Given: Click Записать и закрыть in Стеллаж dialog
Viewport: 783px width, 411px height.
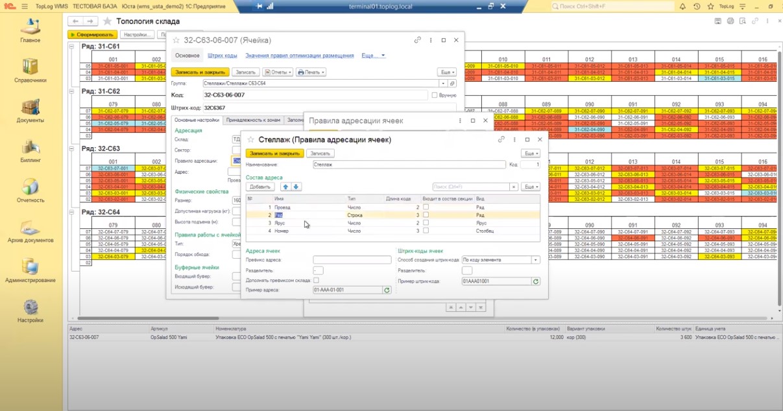Looking at the screenshot, I should click(x=274, y=154).
